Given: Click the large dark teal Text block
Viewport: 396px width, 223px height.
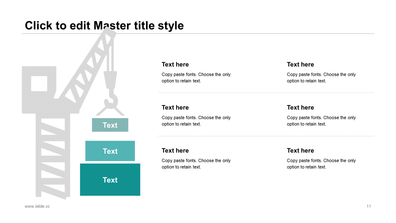Looking at the screenshot, I should click(x=110, y=180).
